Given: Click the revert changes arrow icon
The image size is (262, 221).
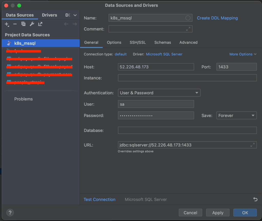Looking at the screenshot, I should pos(255,199).
